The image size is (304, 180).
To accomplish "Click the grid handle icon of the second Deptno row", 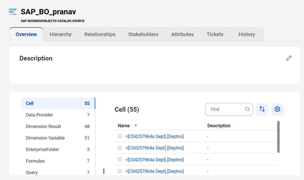I will tap(120, 148).
